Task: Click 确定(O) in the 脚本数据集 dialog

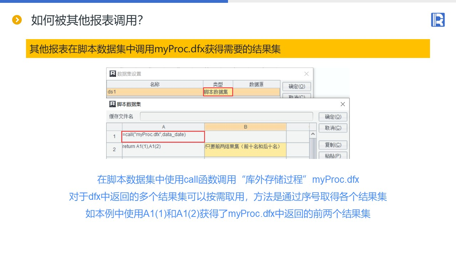Action: 333,117
